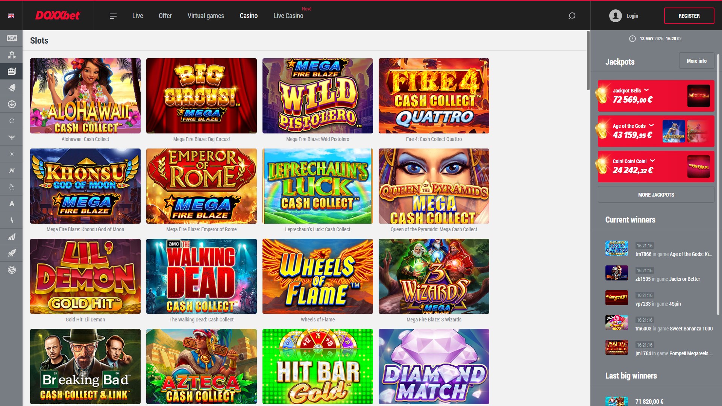722x406 pixels.
Task: Open the percent bonus sidebar icon
Action: click(x=12, y=270)
